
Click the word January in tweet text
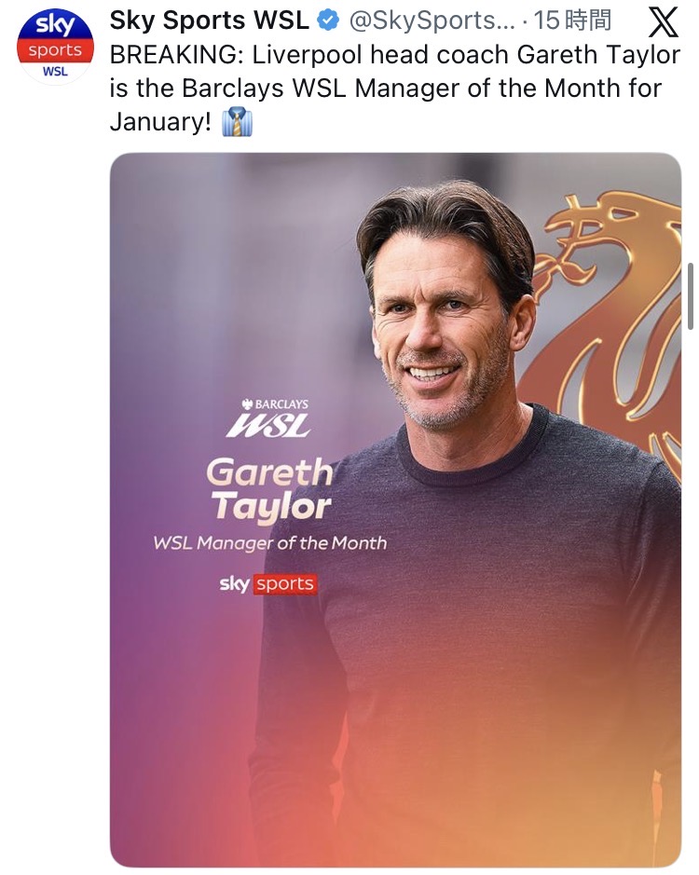[x=155, y=122]
